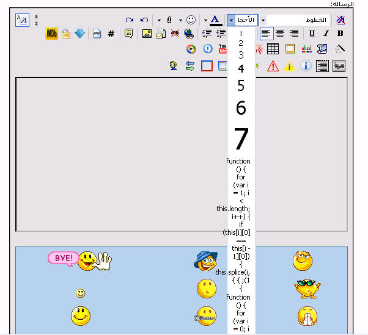Insert a table using grid icon
This screenshot has height=335, width=368.
click(273, 49)
